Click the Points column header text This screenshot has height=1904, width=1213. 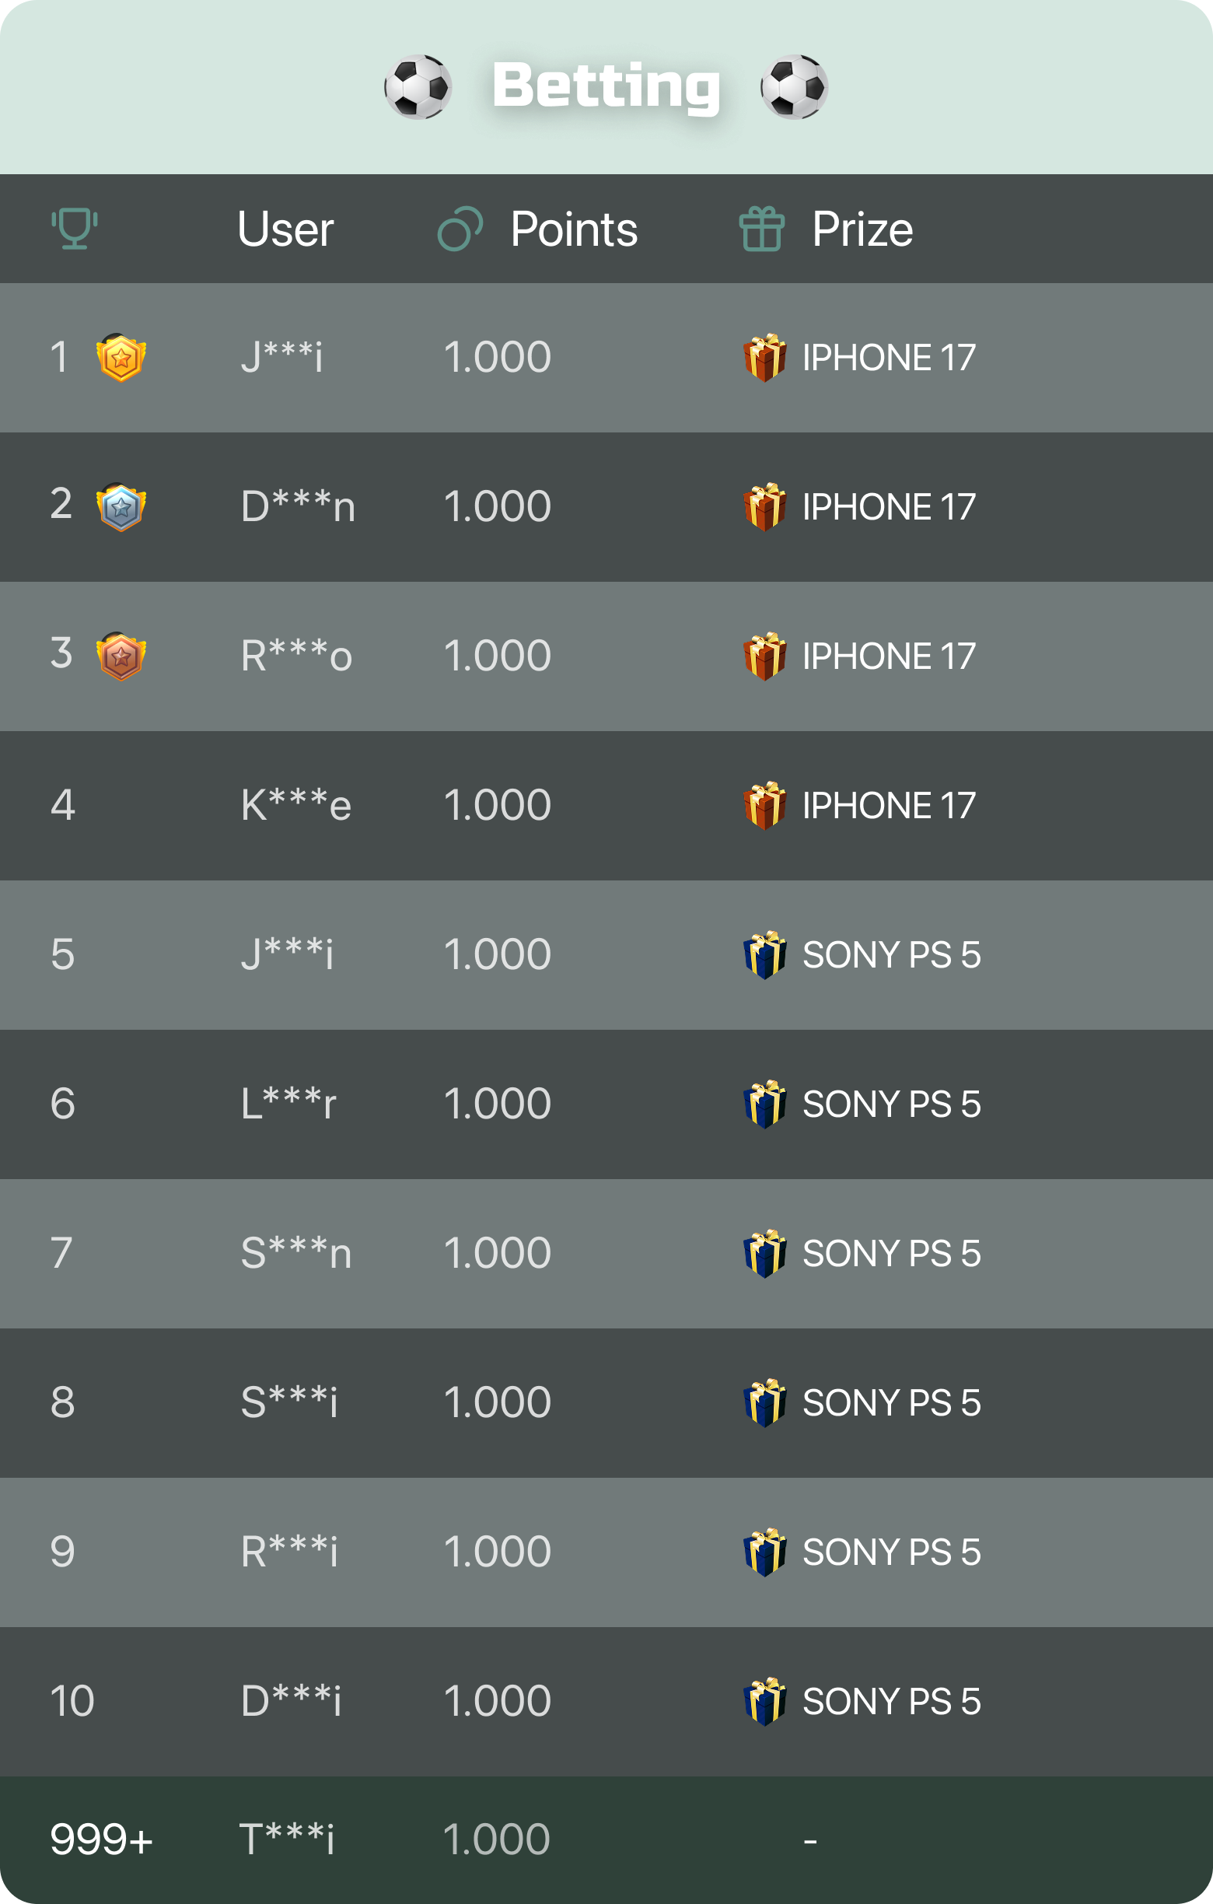click(574, 229)
